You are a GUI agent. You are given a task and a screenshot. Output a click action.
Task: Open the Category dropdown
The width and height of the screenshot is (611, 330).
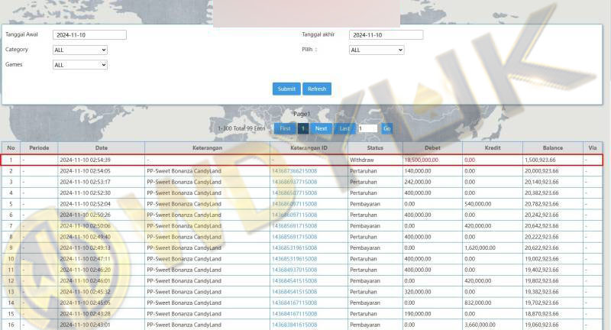[x=80, y=50]
